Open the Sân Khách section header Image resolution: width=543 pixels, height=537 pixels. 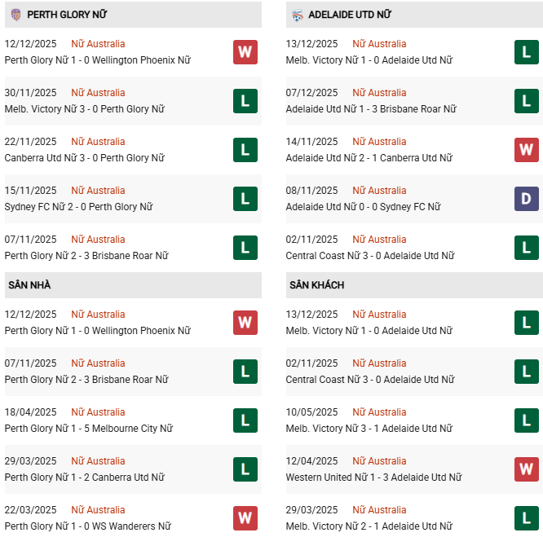coord(316,285)
